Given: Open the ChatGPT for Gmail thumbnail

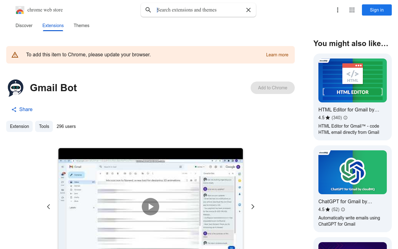Looking at the screenshot, I should [353, 172].
